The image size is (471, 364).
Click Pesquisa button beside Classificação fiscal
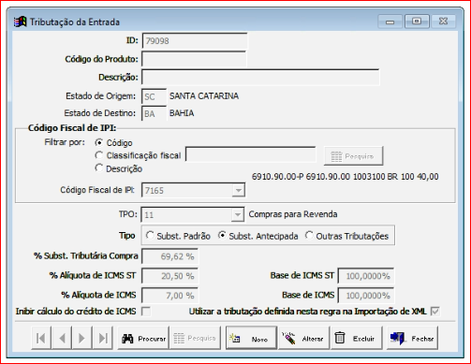(x=354, y=156)
